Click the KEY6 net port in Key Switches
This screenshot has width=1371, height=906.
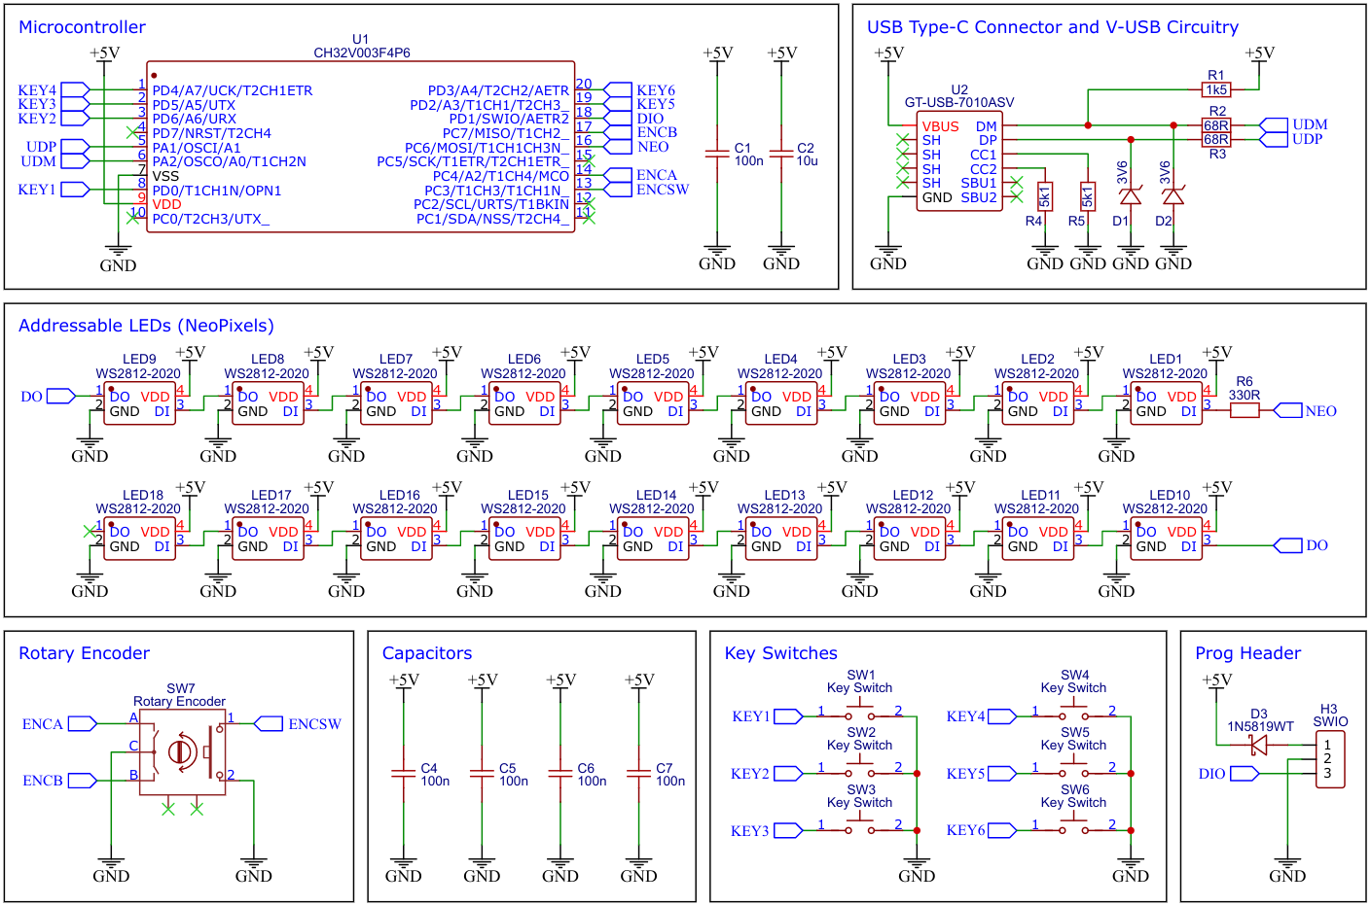(981, 830)
